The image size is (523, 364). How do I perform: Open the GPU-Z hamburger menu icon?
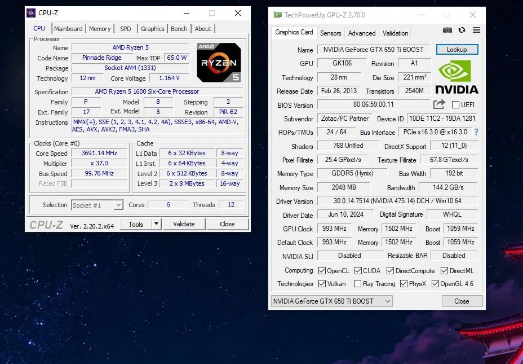(476, 30)
